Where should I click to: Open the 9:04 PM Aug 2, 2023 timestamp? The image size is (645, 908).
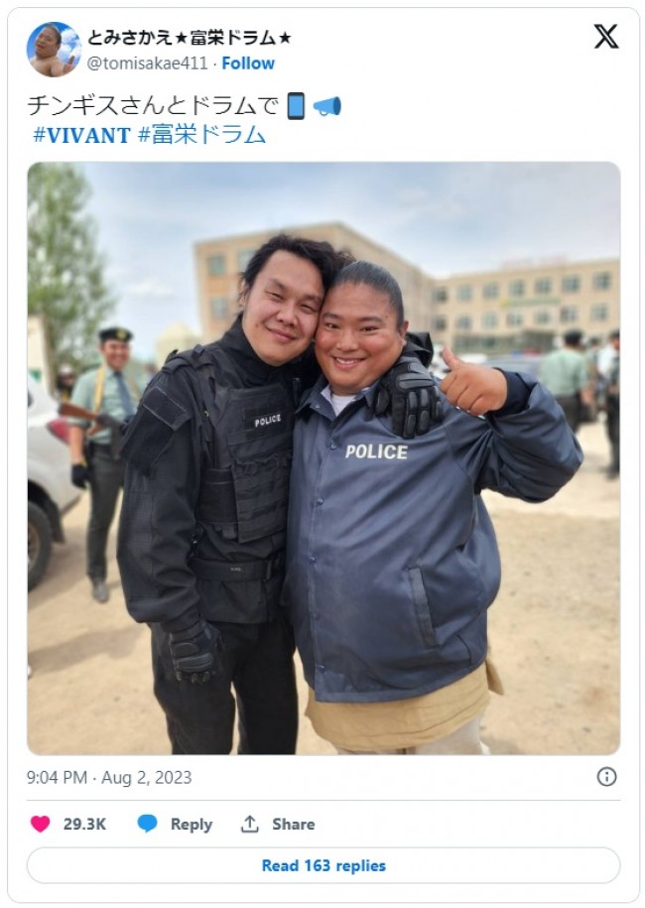click(x=109, y=777)
